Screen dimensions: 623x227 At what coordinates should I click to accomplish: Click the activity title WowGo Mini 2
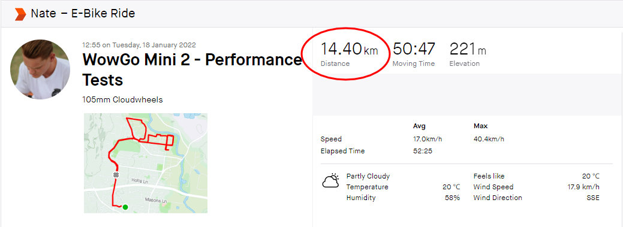pos(192,70)
